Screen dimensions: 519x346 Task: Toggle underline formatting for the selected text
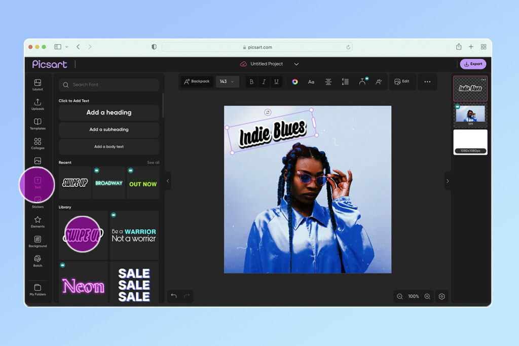[276, 82]
